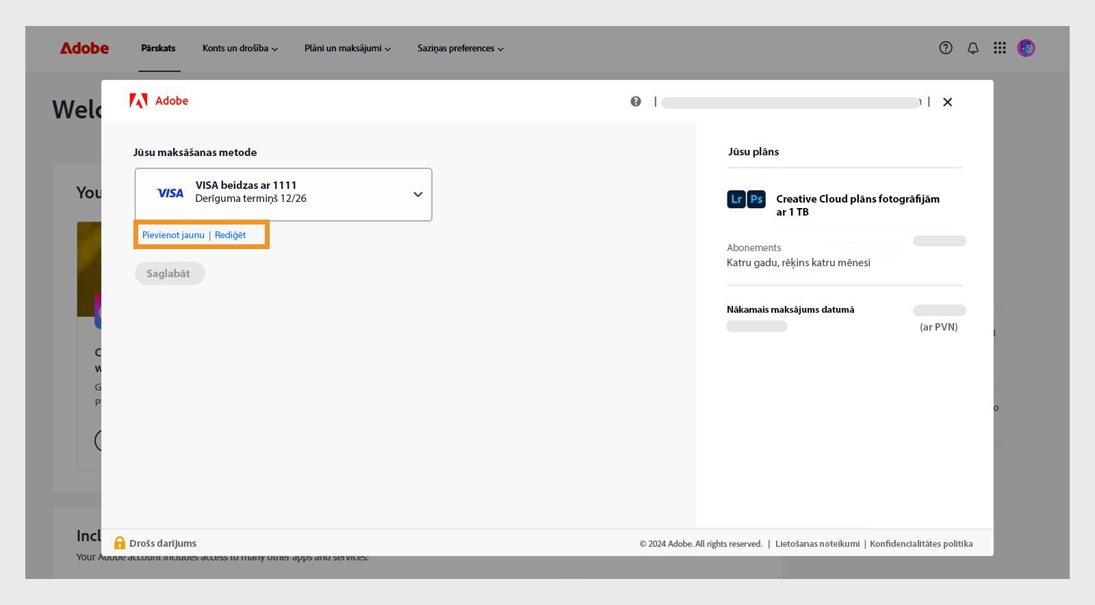Open the notifications bell icon

pyautogui.click(x=972, y=48)
